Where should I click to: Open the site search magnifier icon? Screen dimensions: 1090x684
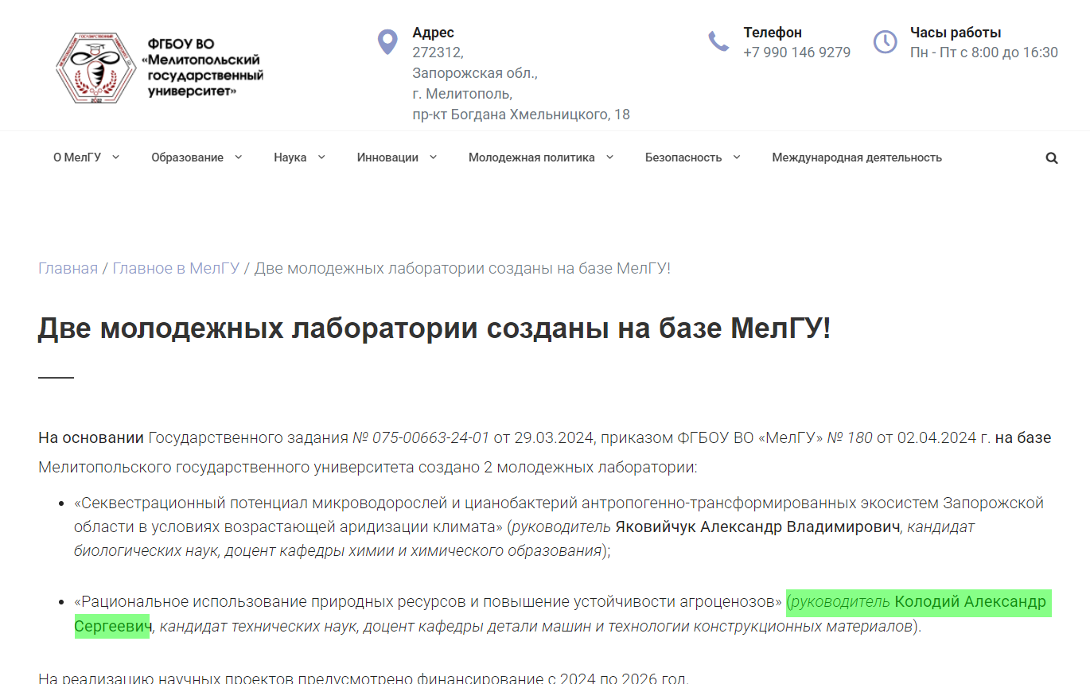tap(1052, 157)
